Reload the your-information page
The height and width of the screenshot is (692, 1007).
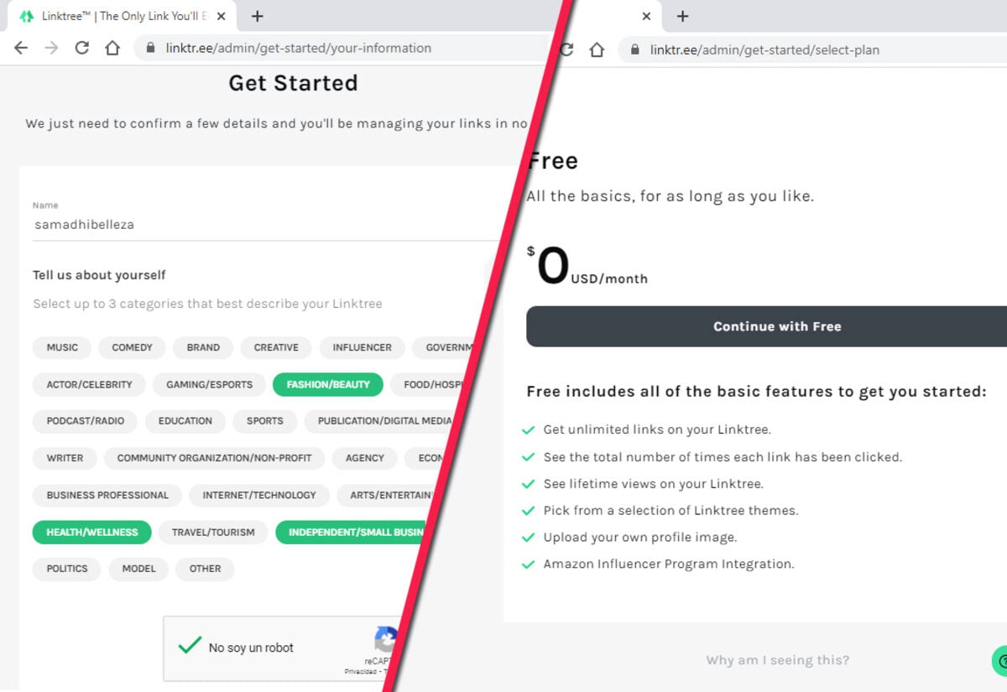81,48
